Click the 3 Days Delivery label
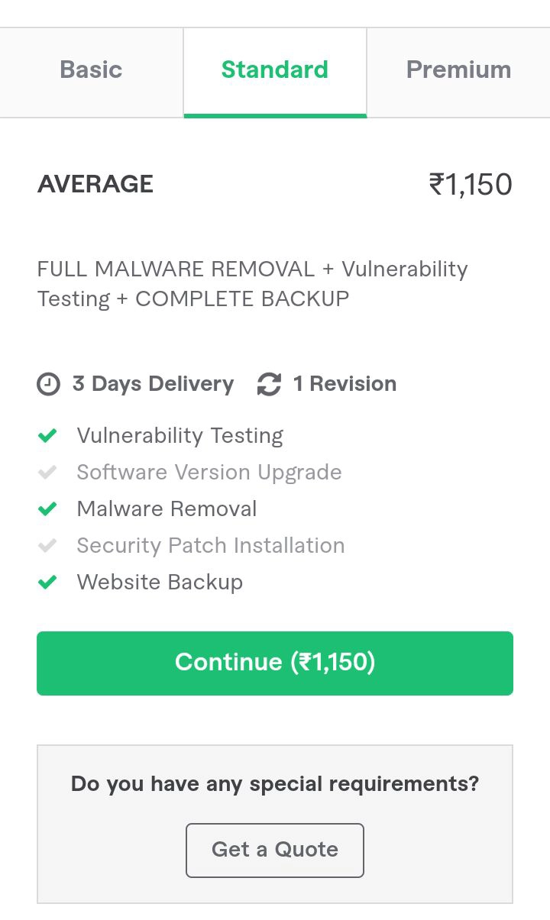 point(153,384)
